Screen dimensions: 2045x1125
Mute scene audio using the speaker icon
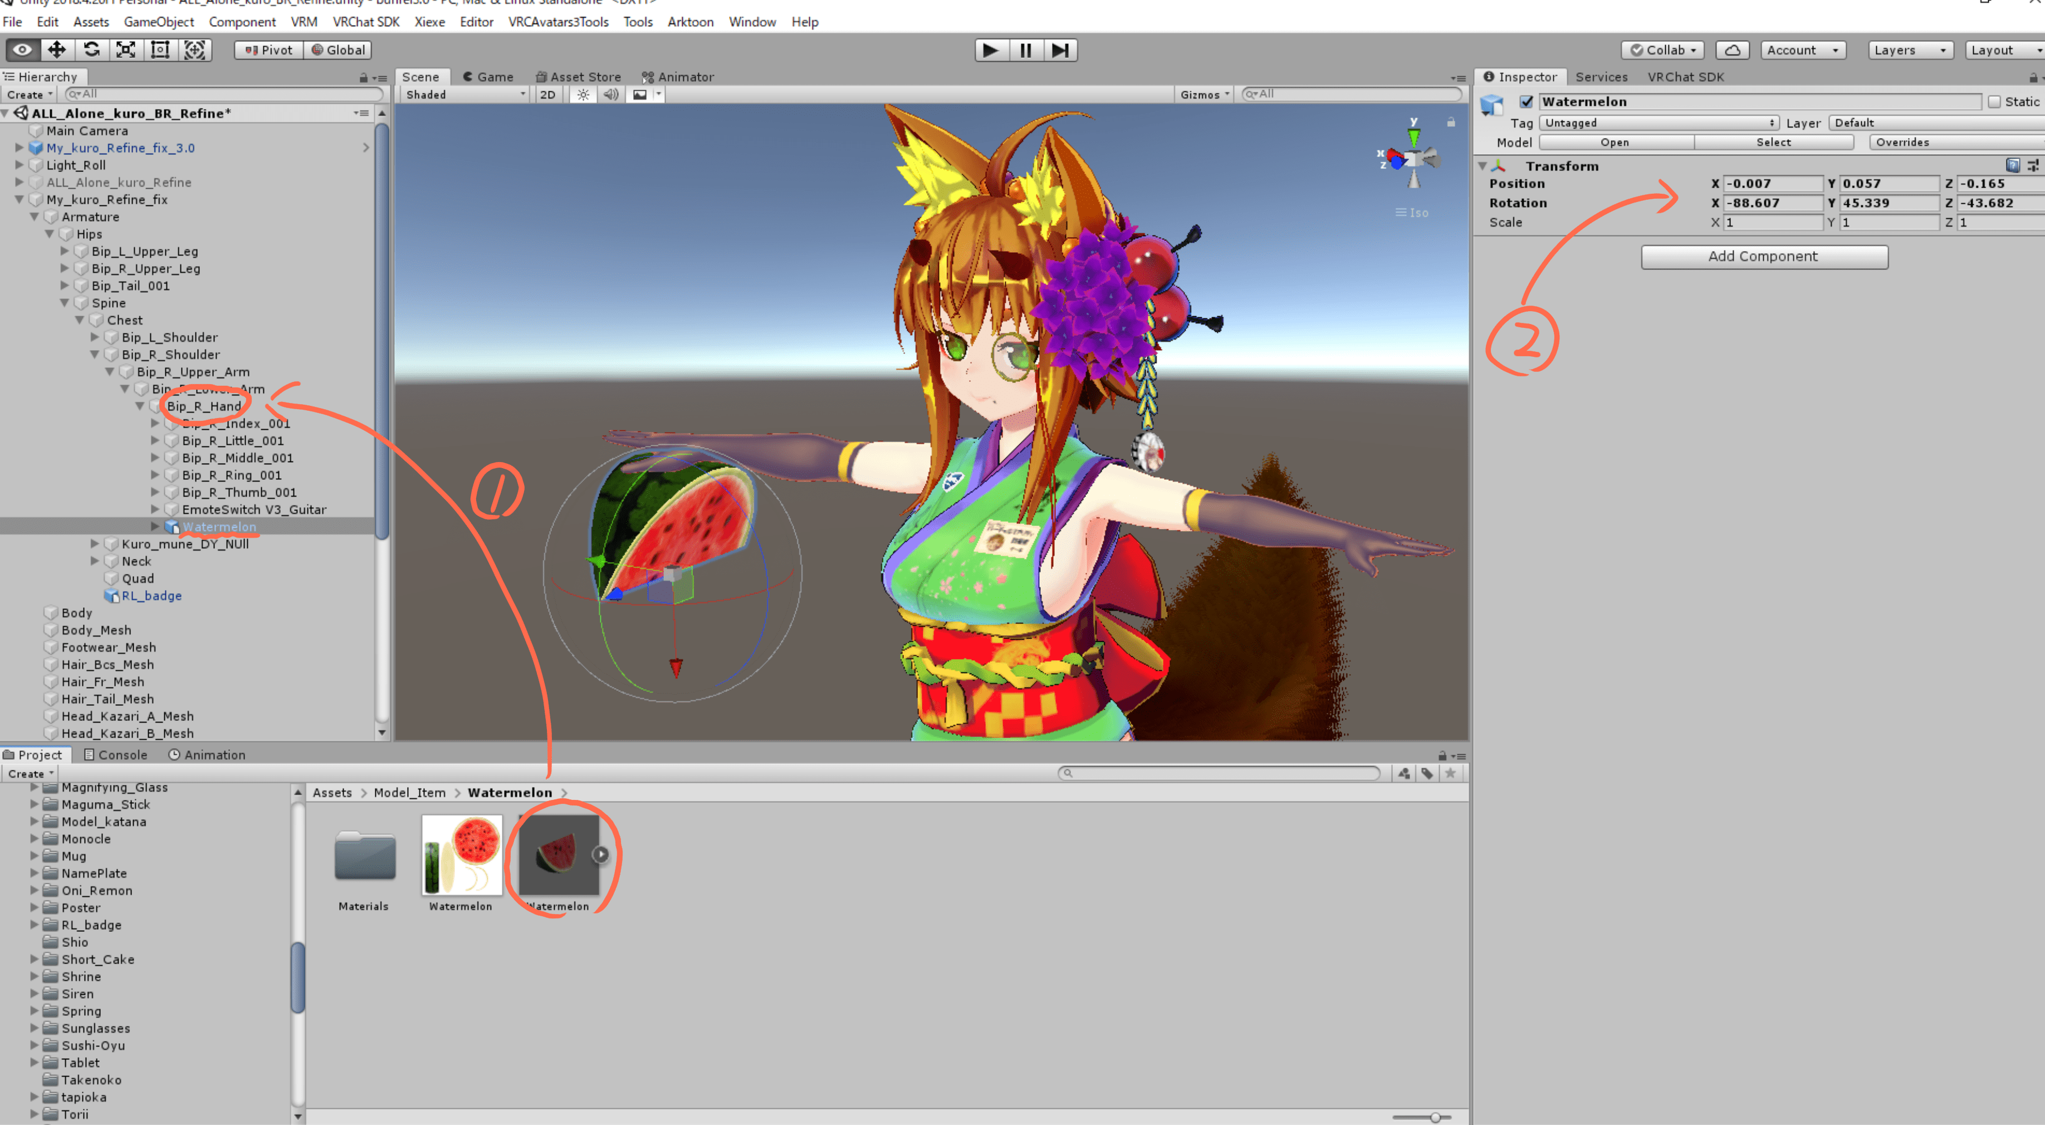(610, 94)
